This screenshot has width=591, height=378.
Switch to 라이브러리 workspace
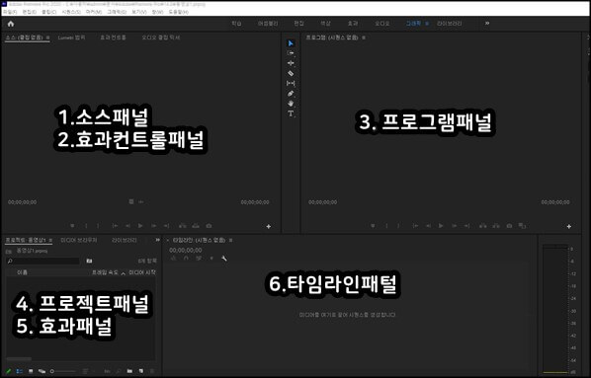[450, 24]
